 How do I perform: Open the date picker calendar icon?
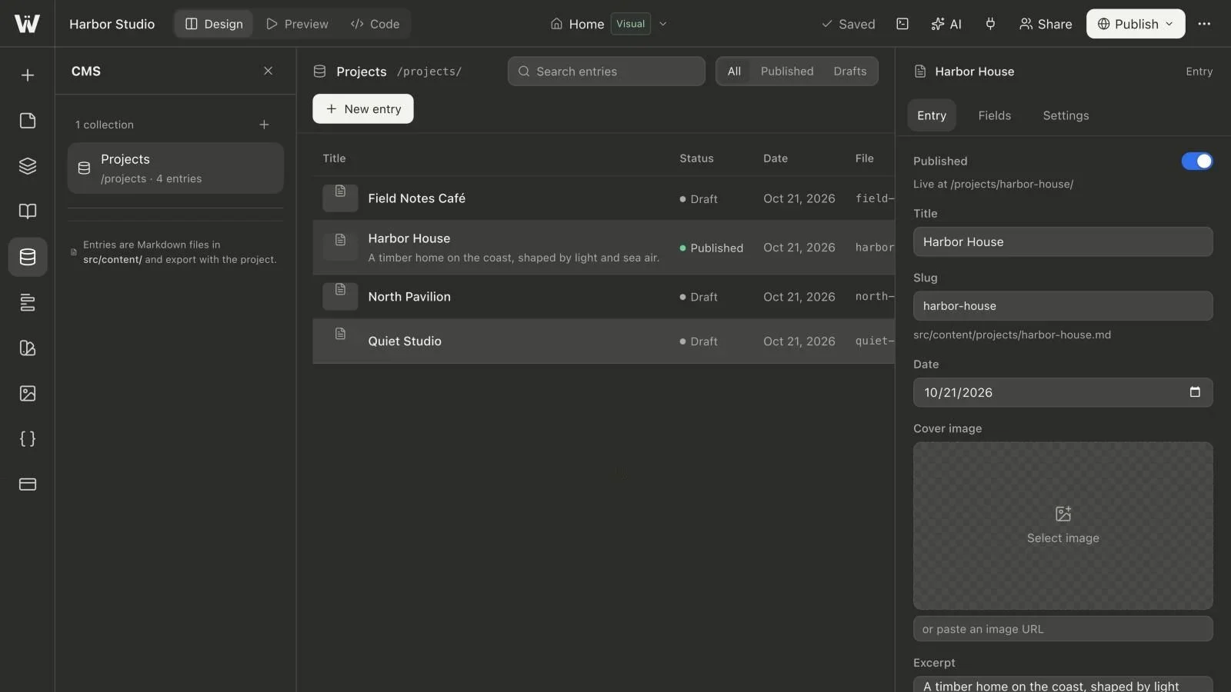(x=1195, y=392)
